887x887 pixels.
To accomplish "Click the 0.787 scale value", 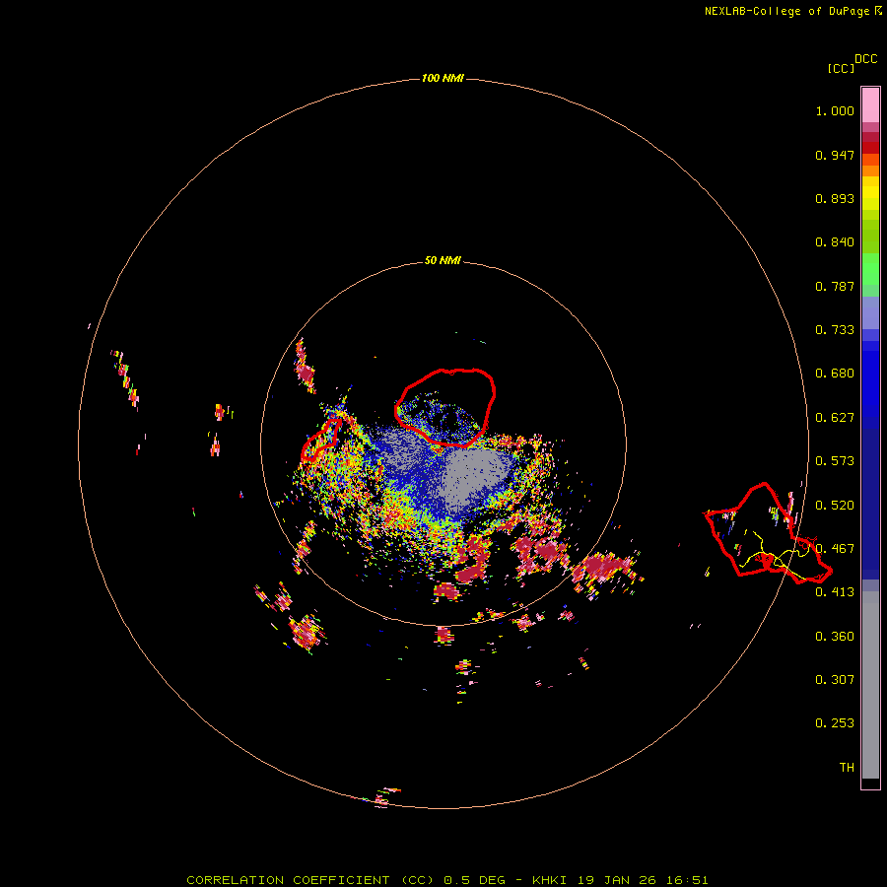I will (835, 286).
